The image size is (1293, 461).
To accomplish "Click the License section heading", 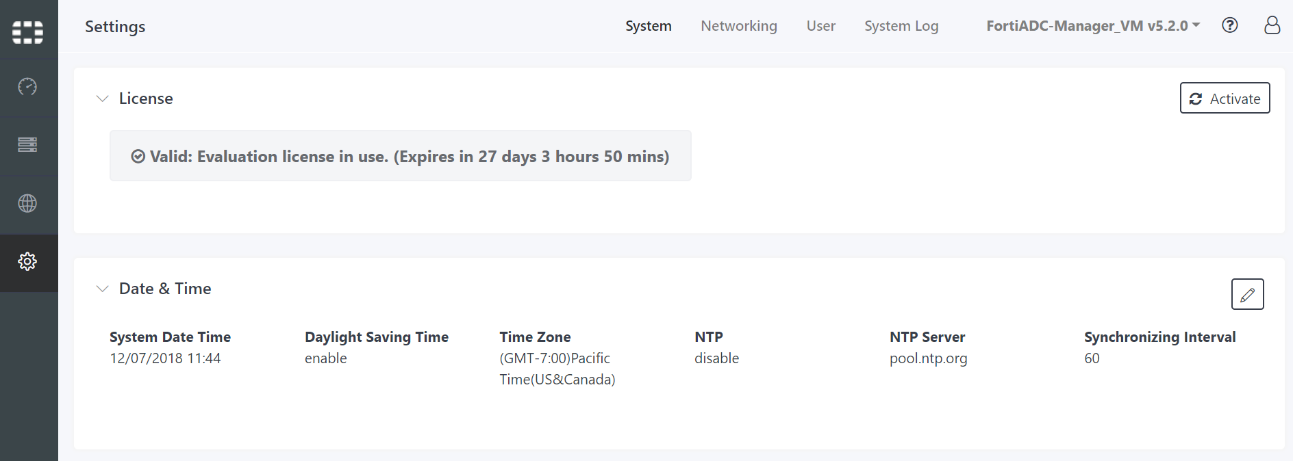I will [x=146, y=98].
